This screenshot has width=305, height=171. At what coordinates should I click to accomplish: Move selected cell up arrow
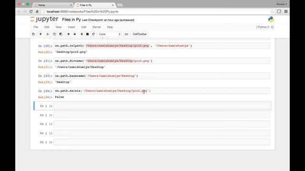click(69, 34)
